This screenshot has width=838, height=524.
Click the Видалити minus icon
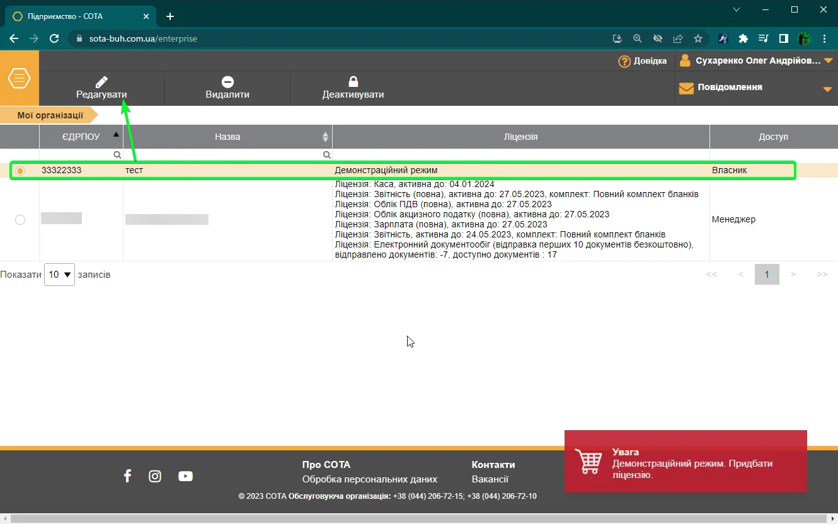coord(227,82)
